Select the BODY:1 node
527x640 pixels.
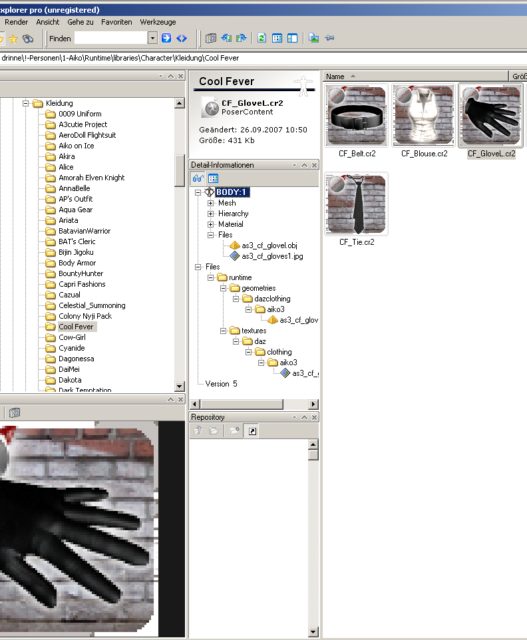click(x=232, y=192)
